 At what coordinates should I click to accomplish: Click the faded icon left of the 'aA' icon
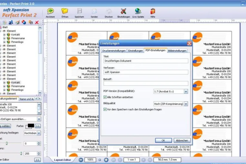(x=5, y=23)
